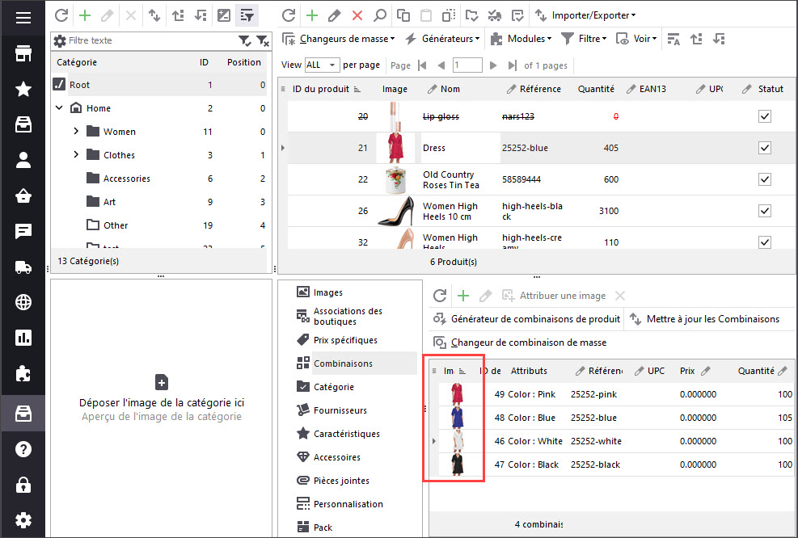Open Pièces jointes tab
The image size is (798, 538).
[333, 480]
